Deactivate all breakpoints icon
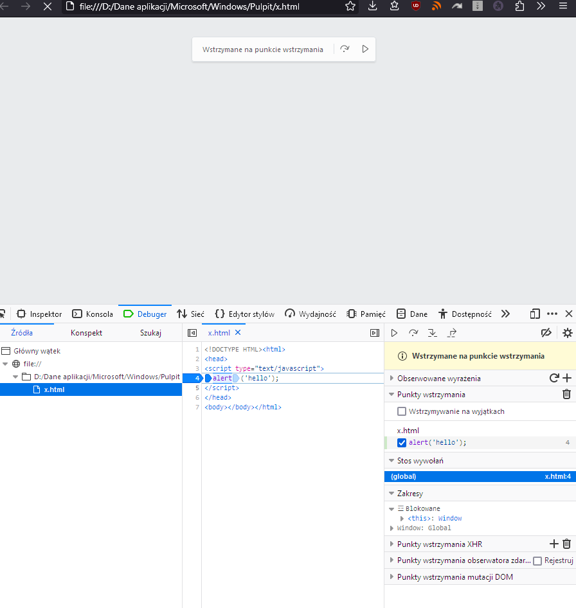The width and height of the screenshot is (576, 608). [x=546, y=333]
